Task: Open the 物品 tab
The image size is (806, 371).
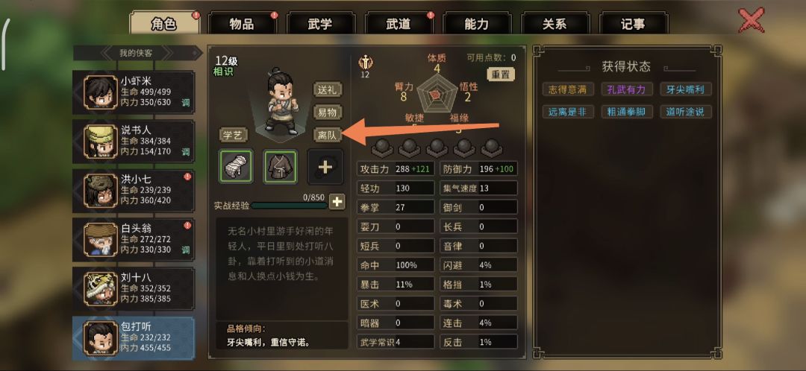Action: tap(242, 24)
